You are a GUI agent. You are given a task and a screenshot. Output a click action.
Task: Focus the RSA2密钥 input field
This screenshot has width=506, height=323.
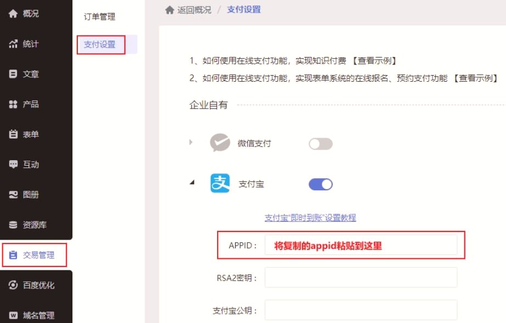(361, 277)
